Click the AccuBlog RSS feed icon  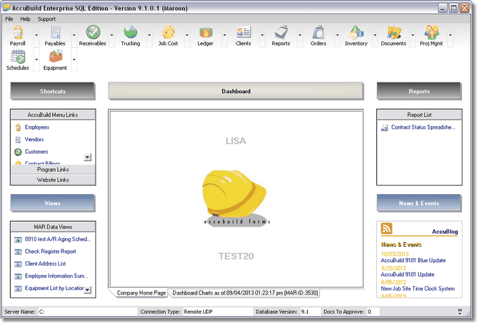point(386,228)
